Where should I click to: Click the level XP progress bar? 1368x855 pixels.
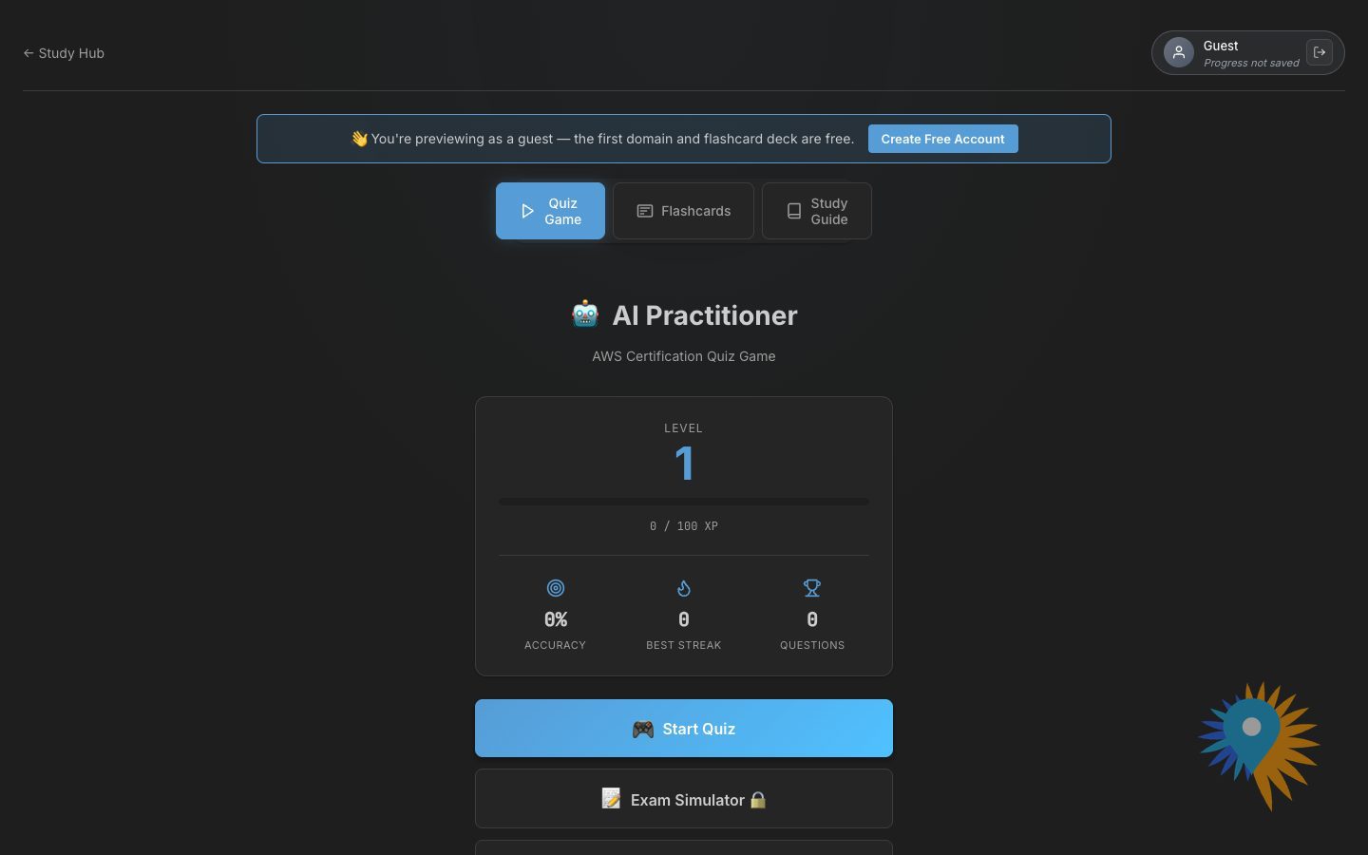[x=684, y=502]
